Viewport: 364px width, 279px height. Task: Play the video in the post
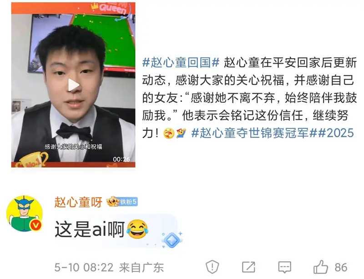point(73,85)
